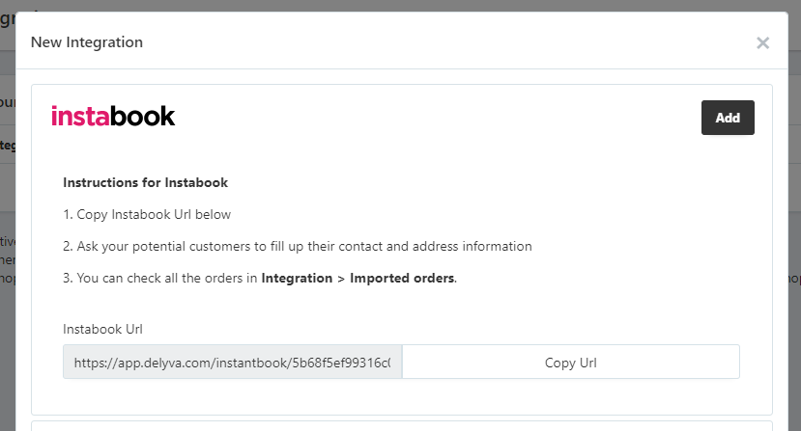Click the Add button for Instabook
The height and width of the screenshot is (431, 801).
(x=728, y=118)
